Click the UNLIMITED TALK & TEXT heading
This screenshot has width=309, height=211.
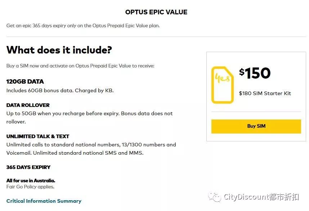tap(38, 136)
